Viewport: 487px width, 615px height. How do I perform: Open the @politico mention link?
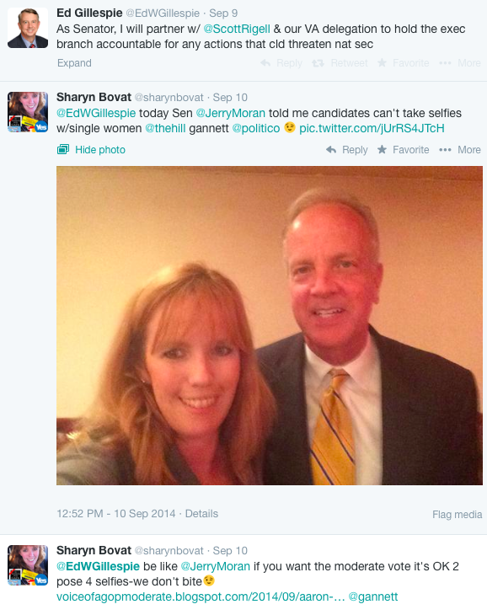click(256, 129)
